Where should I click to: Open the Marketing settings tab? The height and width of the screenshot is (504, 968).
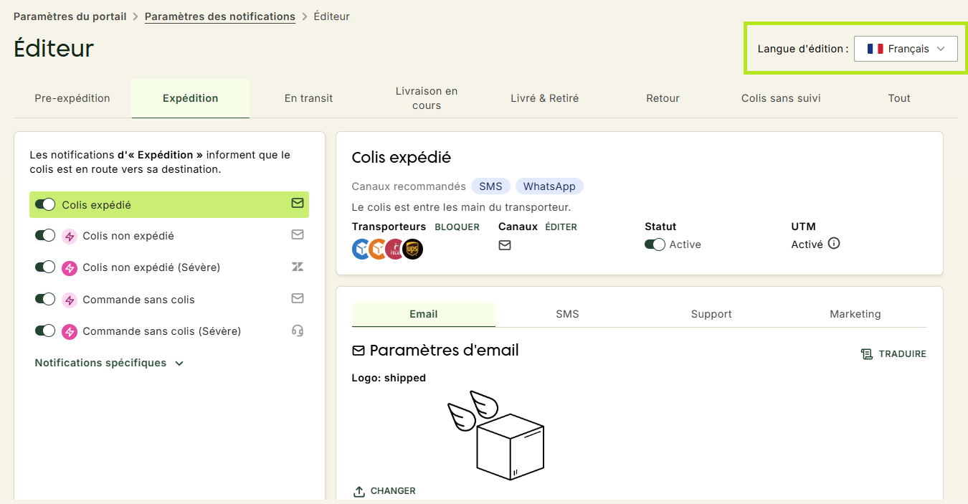[855, 314]
